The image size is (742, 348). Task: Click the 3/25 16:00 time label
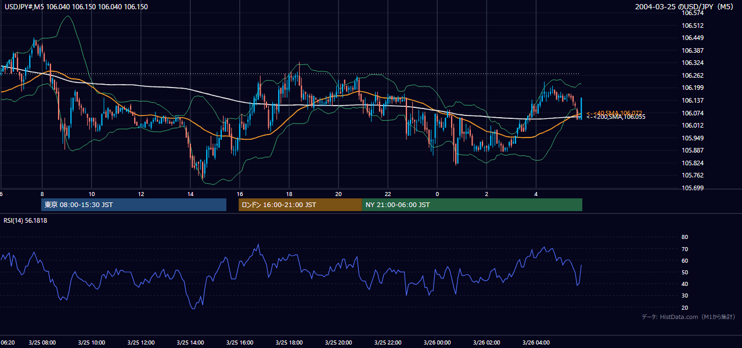pyautogui.click(x=239, y=343)
